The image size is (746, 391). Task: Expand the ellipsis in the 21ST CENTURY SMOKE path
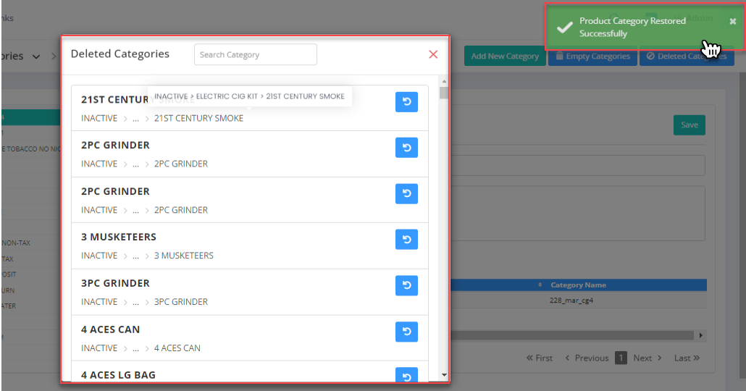135,119
